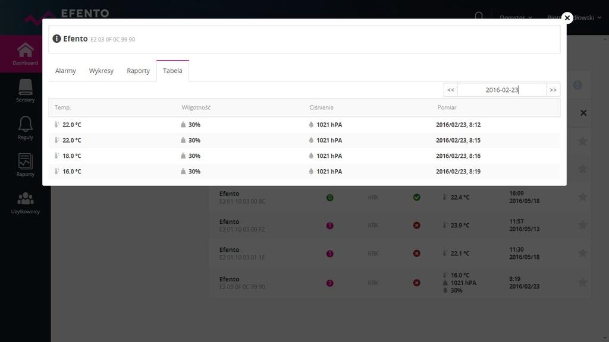Screen dimensions: 609x342
Task: Toggle favorite star for sensor E2 01 10 03 00 8C
Action: 583,197
